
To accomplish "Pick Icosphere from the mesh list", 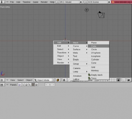I will 98,56.
